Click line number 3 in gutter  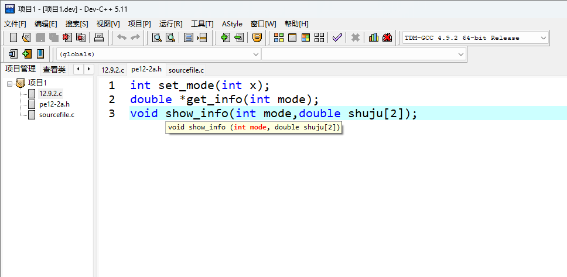coord(111,113)
